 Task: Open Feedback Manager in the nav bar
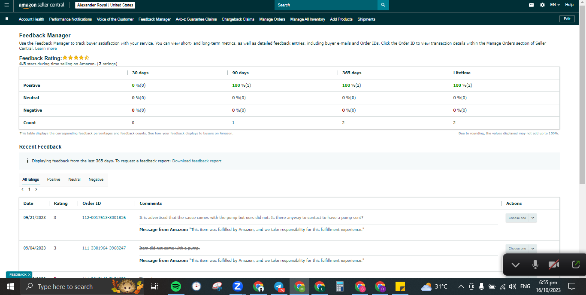pyautogui.click(x=154, y=19)
